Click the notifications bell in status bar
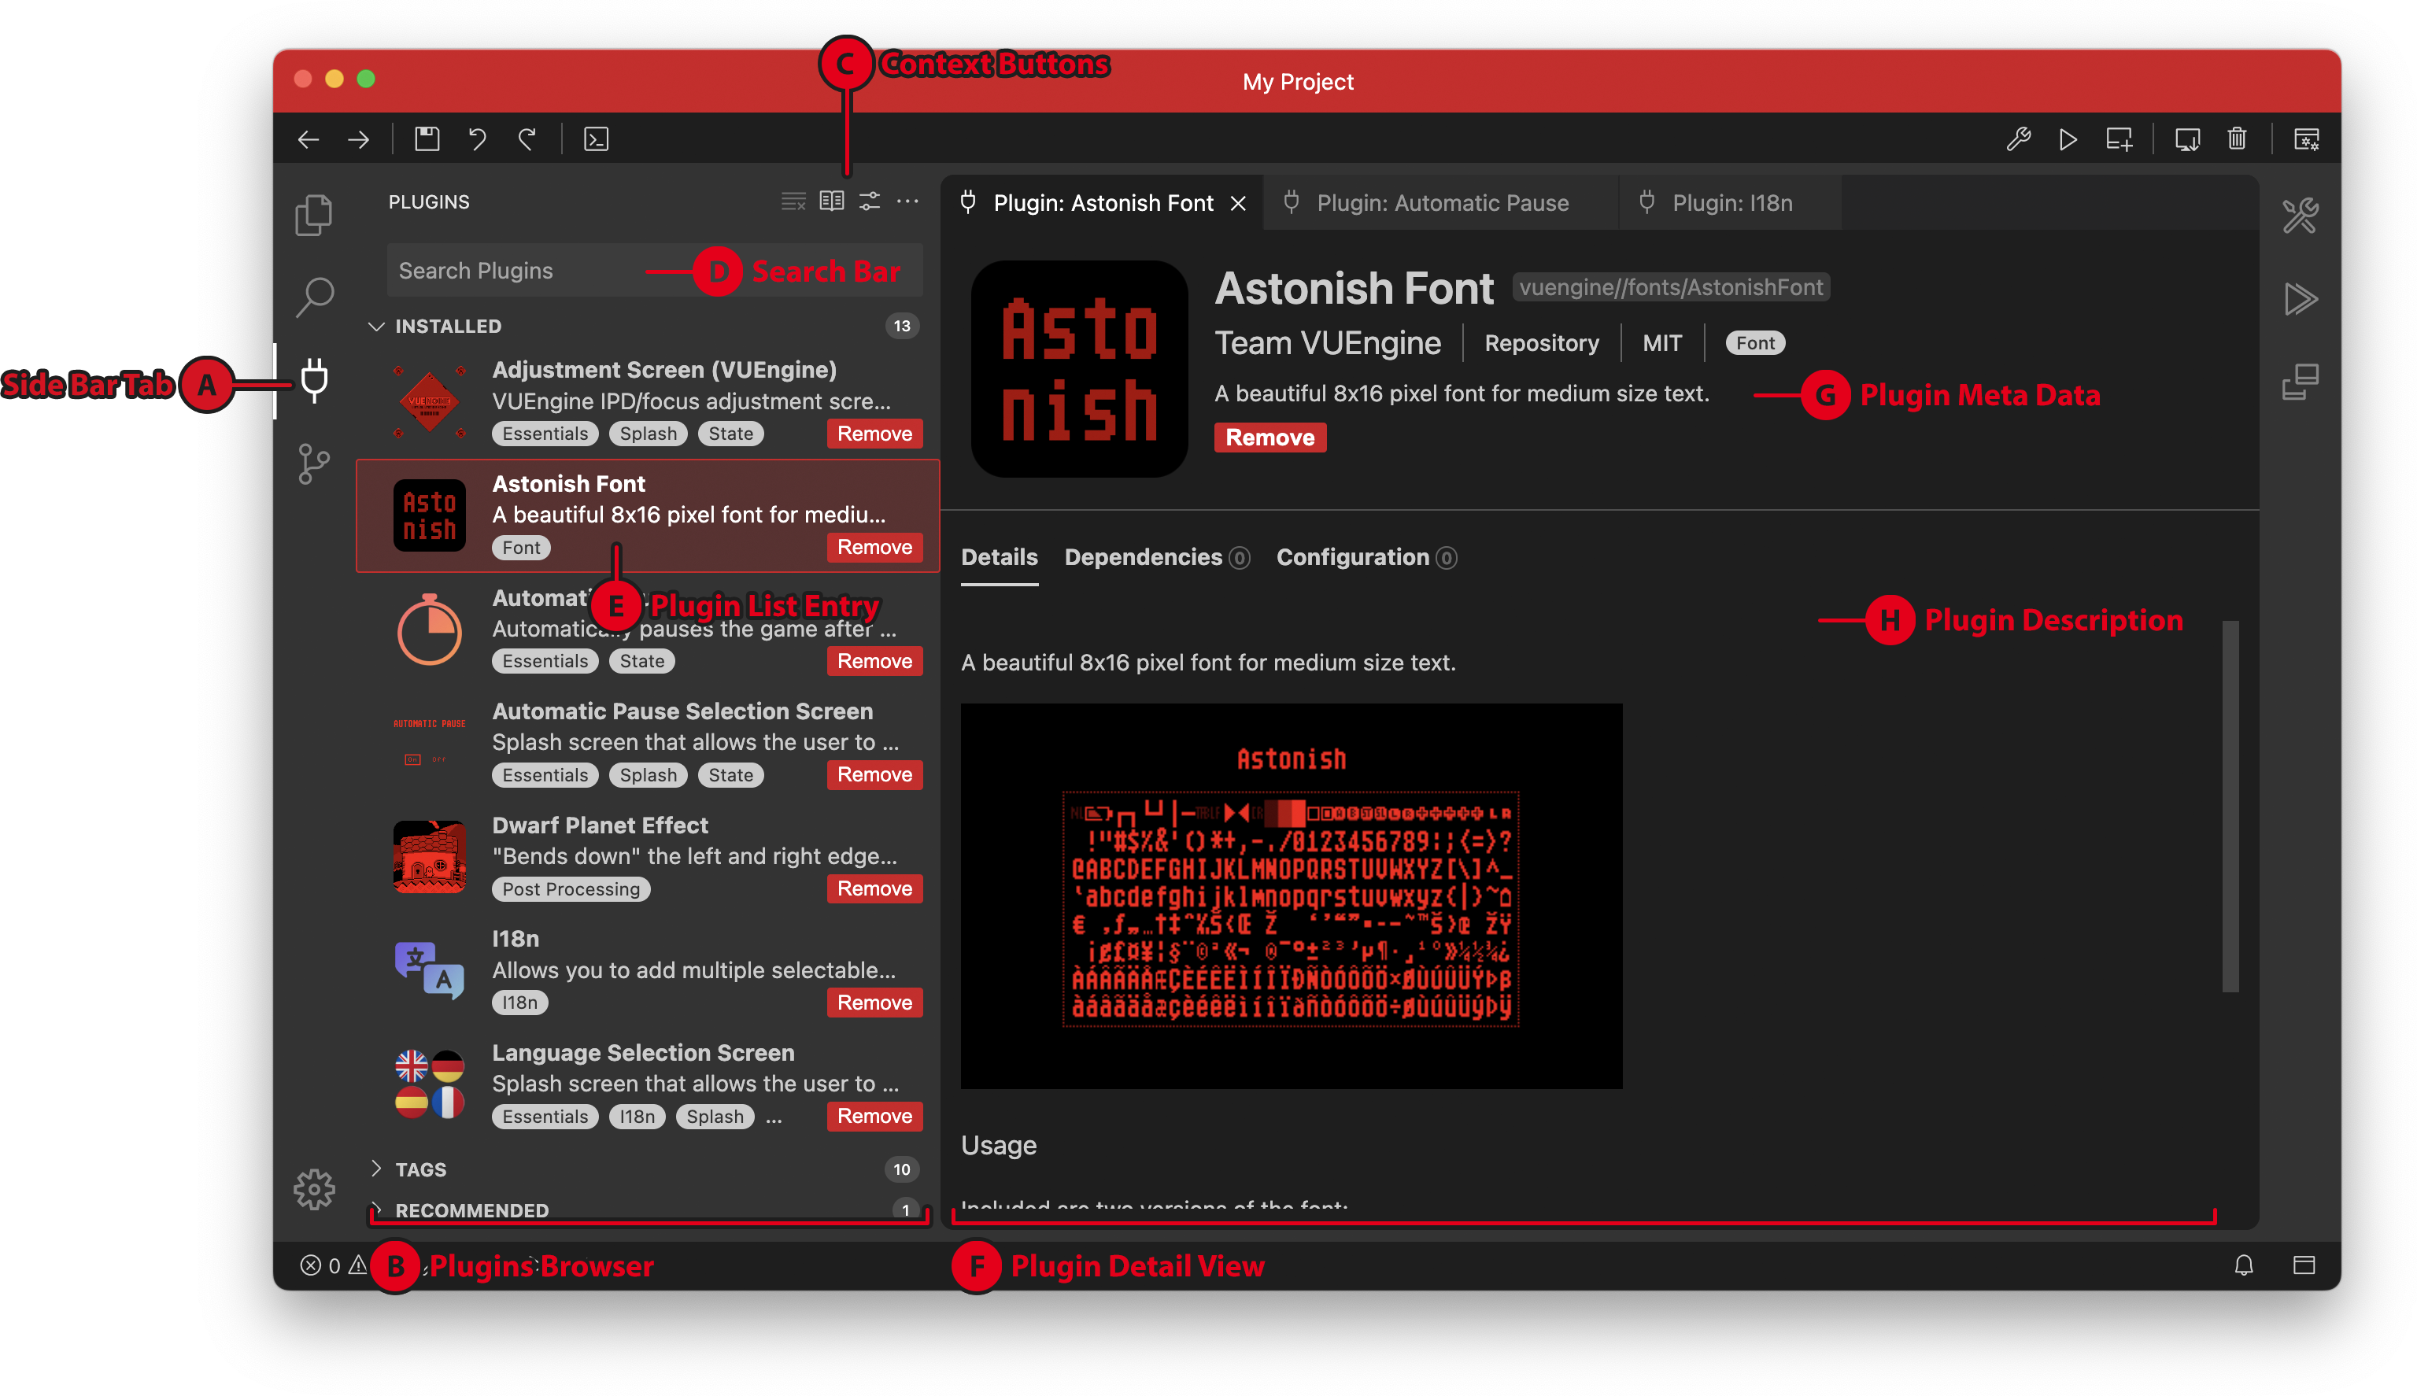 [x=2244, y=1265]
